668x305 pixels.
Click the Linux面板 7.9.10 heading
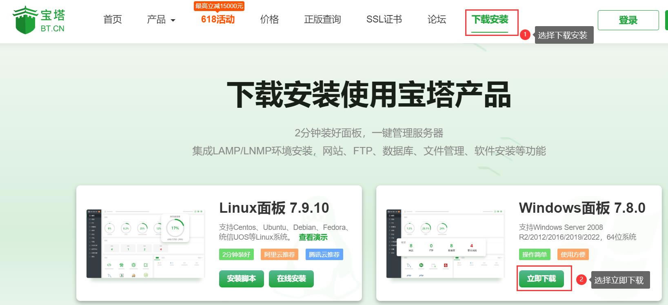click(x=274, y=208)
